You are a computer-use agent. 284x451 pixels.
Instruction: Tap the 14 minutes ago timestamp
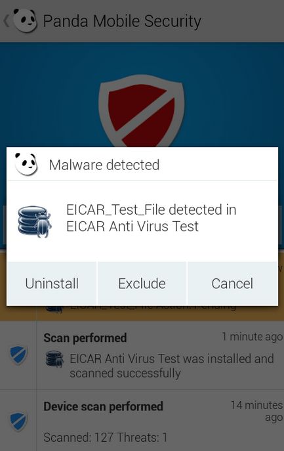256,411
